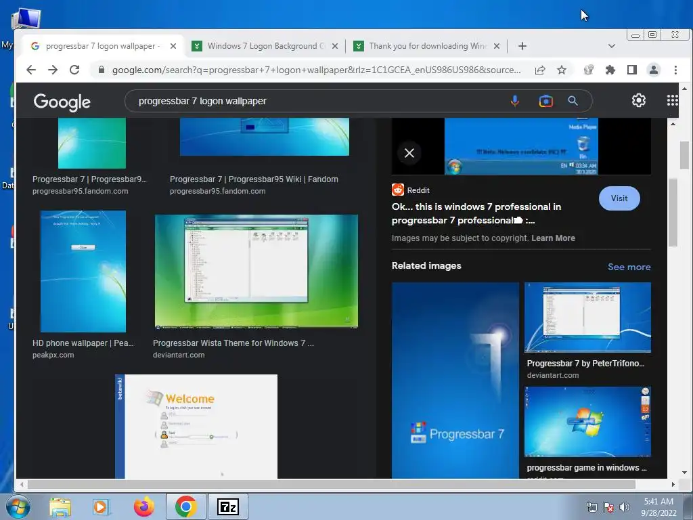This screenshot has height=520, width=693.
Task: Click the address bar URL
Action: tap(316, 70)
